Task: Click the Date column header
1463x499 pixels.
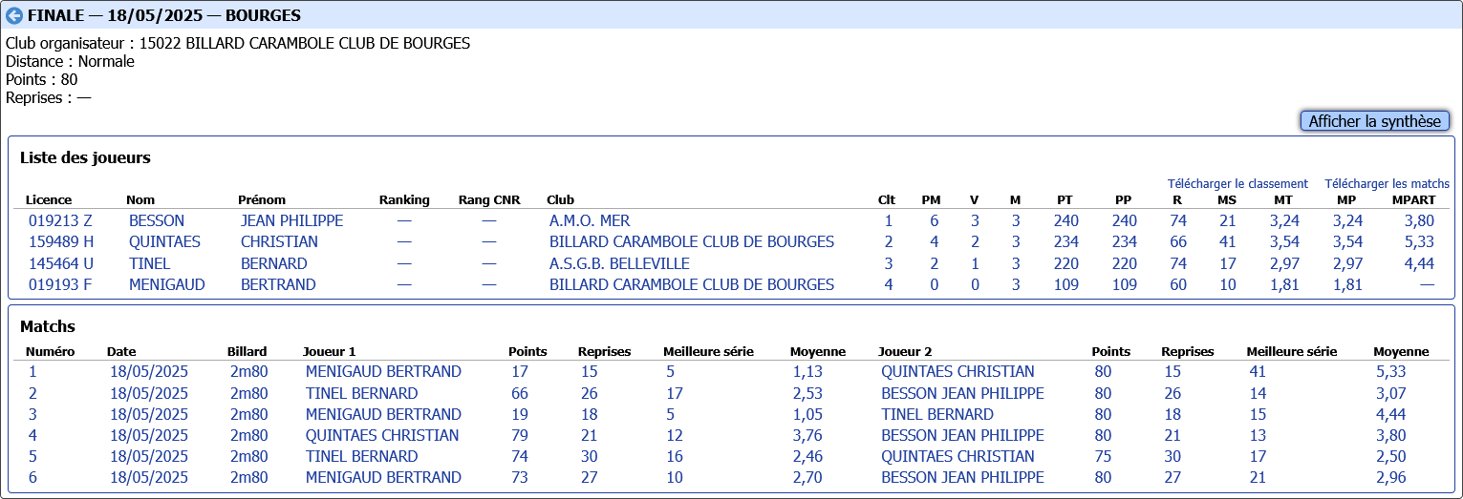Action: click(x=121, y=352)
